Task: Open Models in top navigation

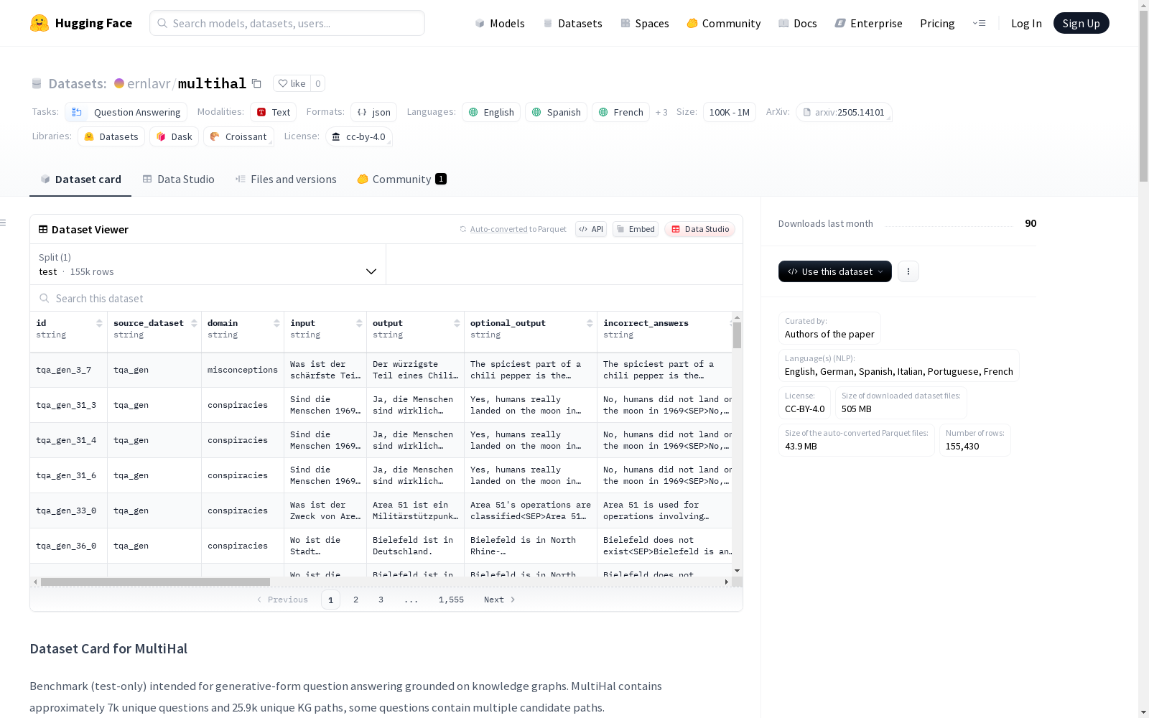Action: (x=500, y=23)
